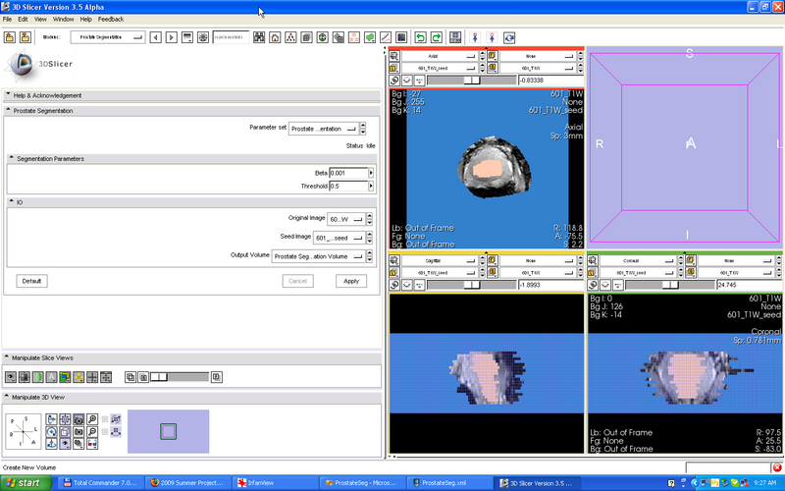Open the Feedback menu
The width and height of the screenshot is (785, 491).
111,19
